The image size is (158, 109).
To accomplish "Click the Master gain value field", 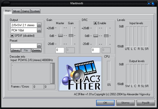I will tap(60, 50).
